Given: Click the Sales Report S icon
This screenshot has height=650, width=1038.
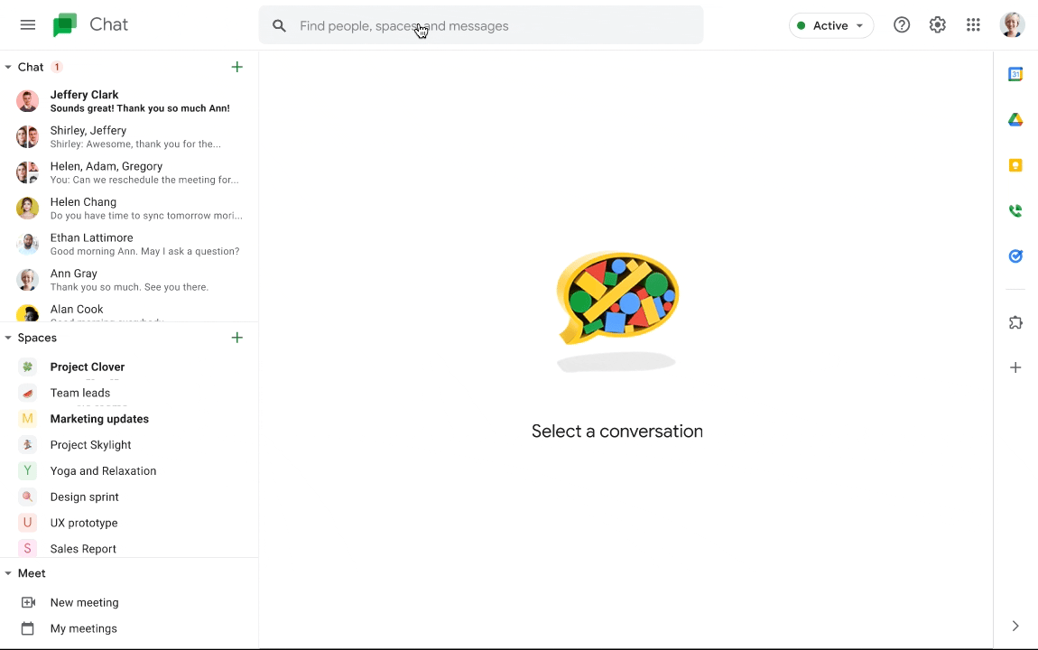Looking at the screenshot, I should pyautogui.click(x=27, y=549).
